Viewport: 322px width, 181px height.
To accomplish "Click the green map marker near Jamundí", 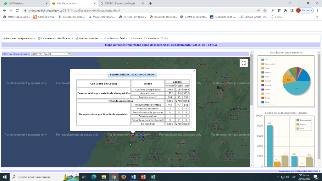I will (131, 145).
